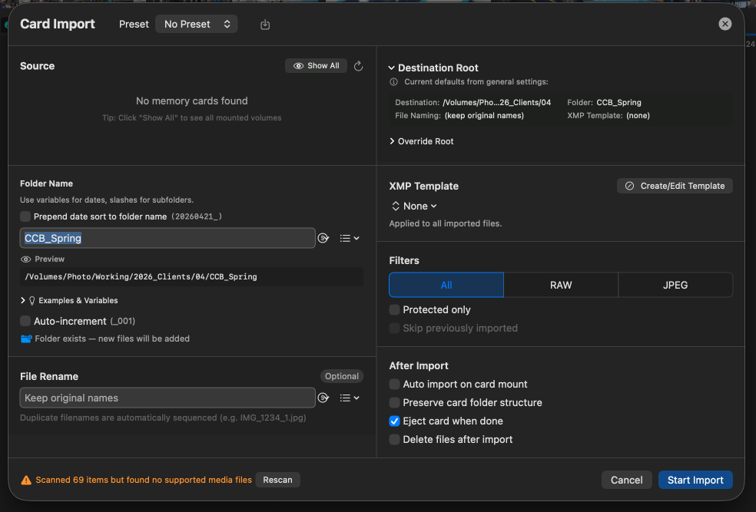
Task: Expand Examples & Variables
Action: point(22,301)
